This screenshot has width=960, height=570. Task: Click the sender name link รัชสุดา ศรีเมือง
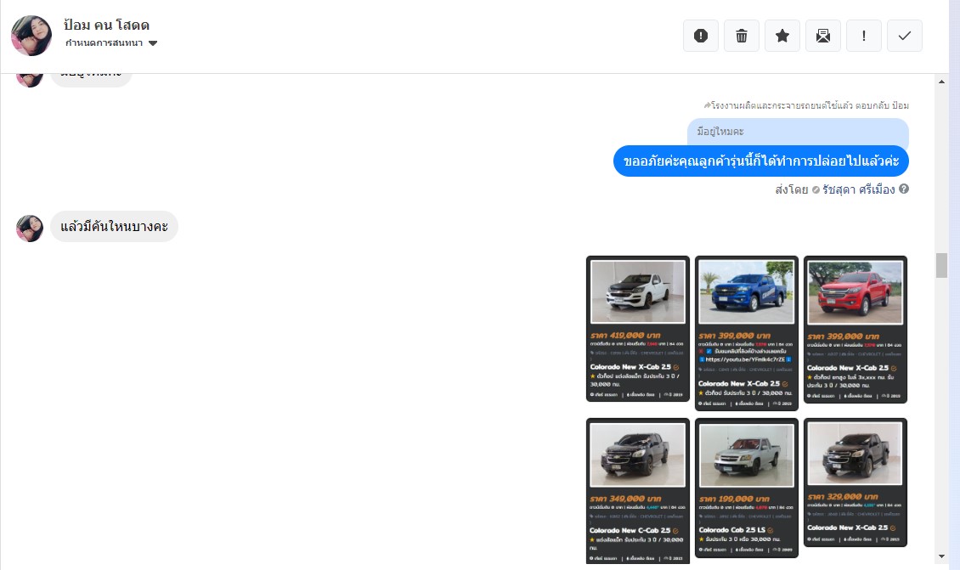858,189
